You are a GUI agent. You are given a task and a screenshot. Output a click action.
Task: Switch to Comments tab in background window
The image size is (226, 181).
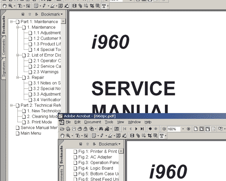(3, 47)
